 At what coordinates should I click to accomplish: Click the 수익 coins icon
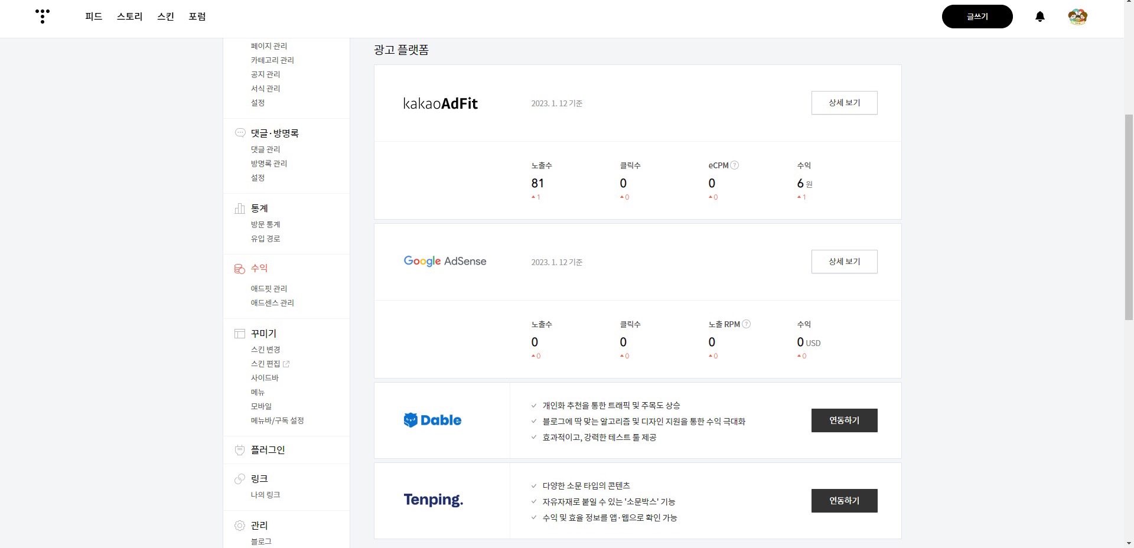pyautogui.click(x=240, y=269)
